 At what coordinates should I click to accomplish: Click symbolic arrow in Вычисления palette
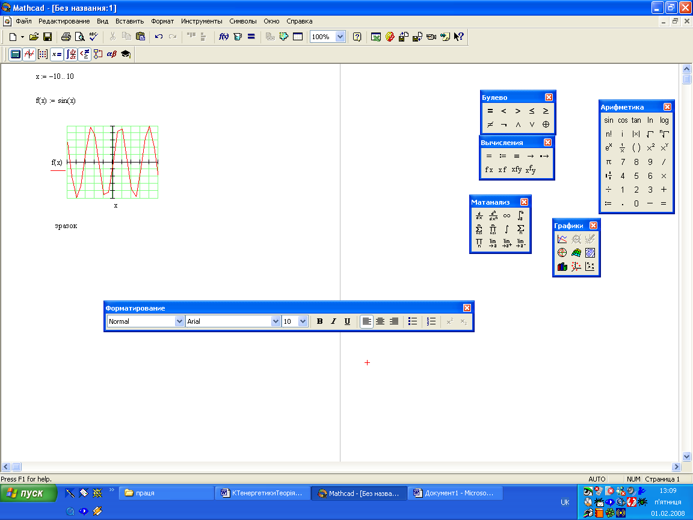(x=531, y=156)
